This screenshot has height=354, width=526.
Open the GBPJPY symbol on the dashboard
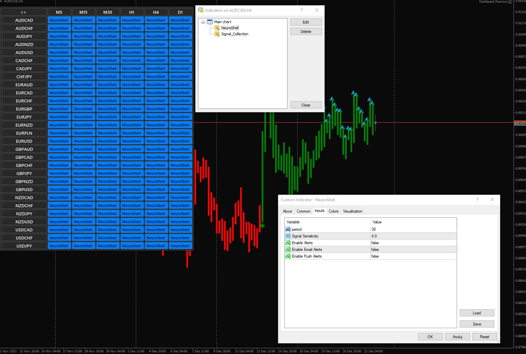pos(24,173)
